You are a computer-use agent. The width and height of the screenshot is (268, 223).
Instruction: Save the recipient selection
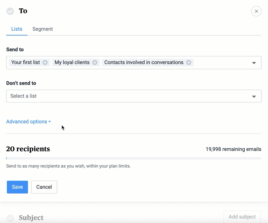tap(17, 187)
